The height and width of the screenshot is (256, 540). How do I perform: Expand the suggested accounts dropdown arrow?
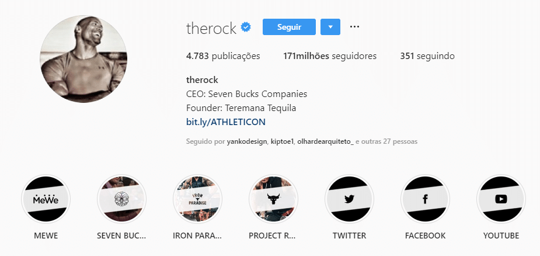pyautogui.click(x=330, y=27)
